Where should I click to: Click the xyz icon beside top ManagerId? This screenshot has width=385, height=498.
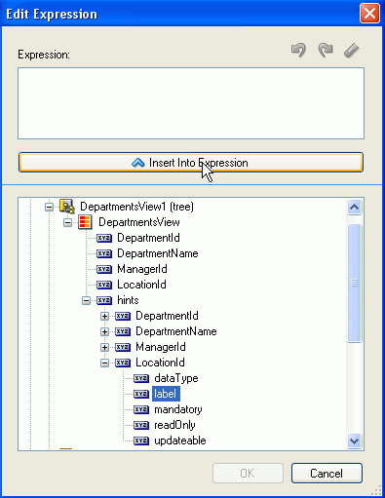(104, 269)
